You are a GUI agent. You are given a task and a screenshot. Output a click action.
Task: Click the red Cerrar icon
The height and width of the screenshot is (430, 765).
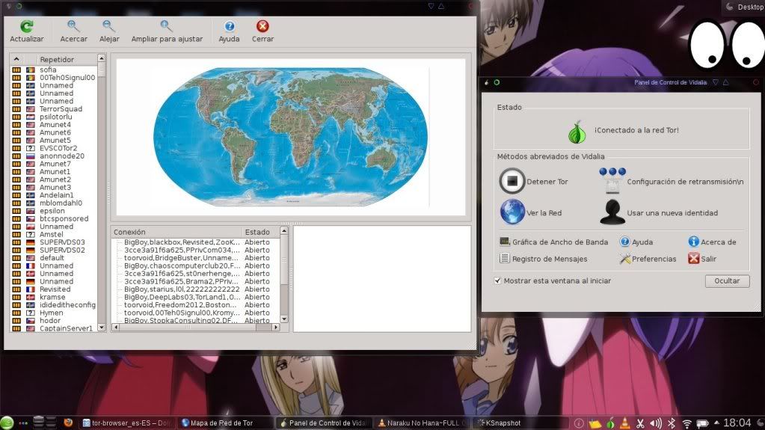point(262,26)
